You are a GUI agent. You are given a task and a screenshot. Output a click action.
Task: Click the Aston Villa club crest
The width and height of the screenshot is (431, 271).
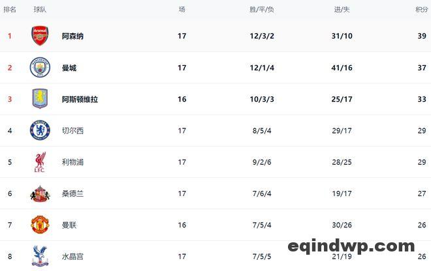pos(40,99)
